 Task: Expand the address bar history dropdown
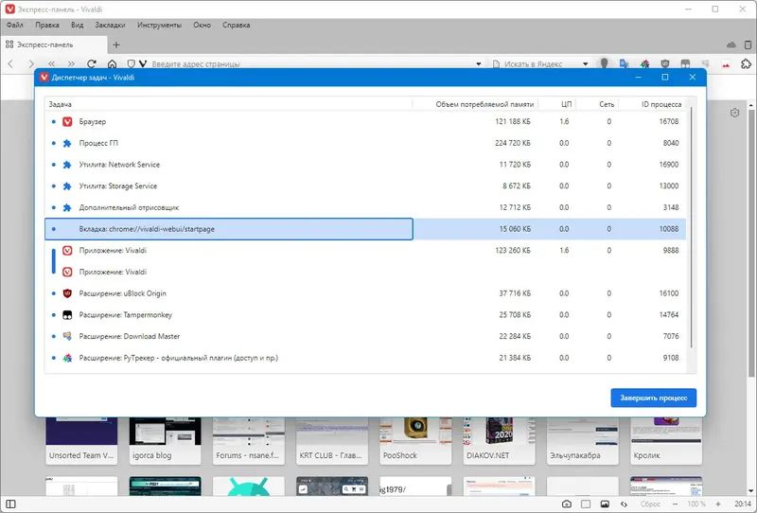point(479,63)
